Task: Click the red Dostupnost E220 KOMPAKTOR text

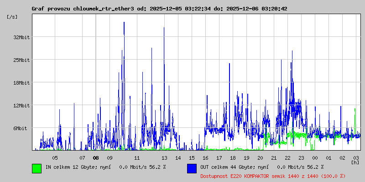Action: click(273, 176)
